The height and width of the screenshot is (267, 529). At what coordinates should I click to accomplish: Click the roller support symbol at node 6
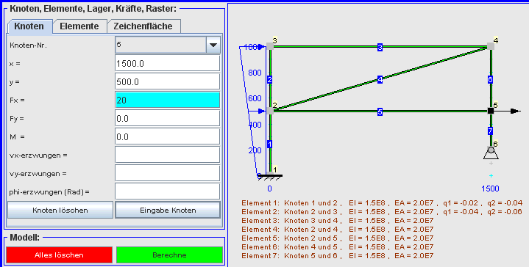click(x=491, y=153)
